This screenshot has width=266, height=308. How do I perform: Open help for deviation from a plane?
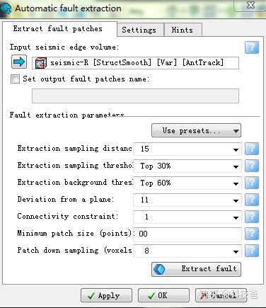(x=252, y=200)
